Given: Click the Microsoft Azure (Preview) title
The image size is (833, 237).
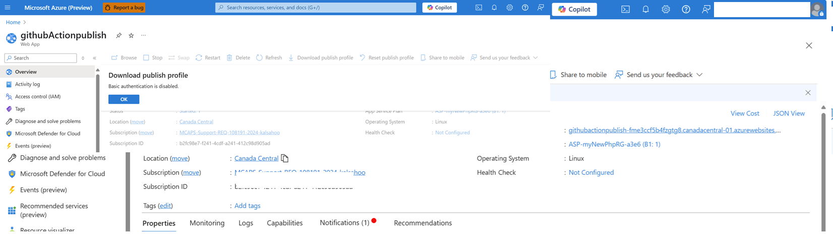Looking at the screenshot, I should 58,8.
